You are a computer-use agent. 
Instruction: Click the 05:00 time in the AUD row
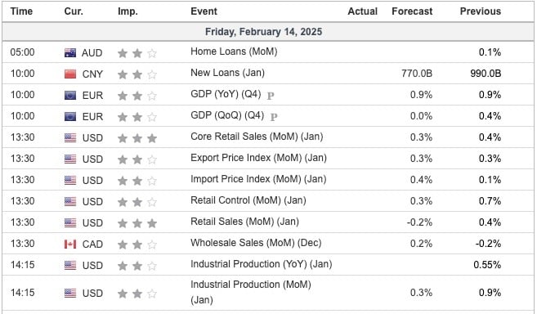pyautogui.click(x=22, y=52)
